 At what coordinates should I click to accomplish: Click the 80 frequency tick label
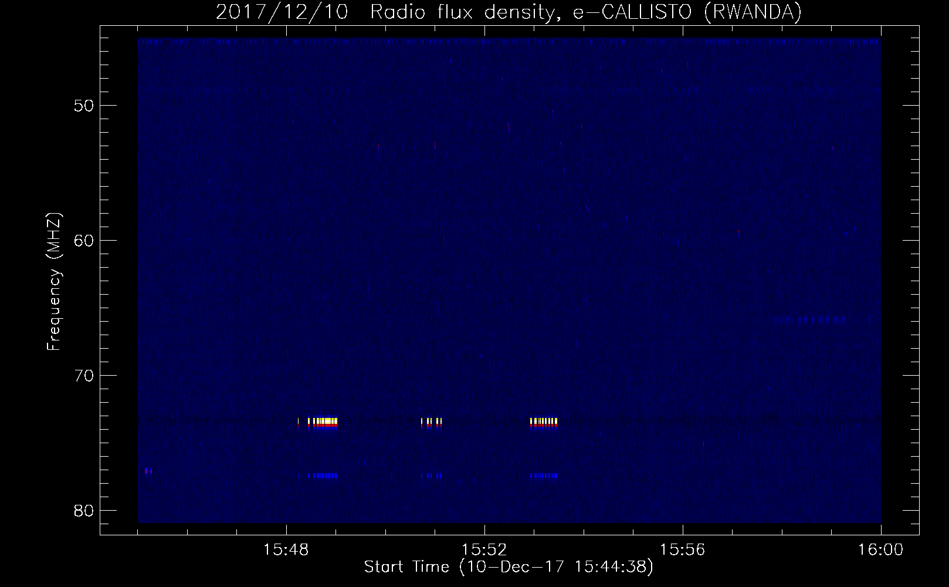(x=83, y=510)
